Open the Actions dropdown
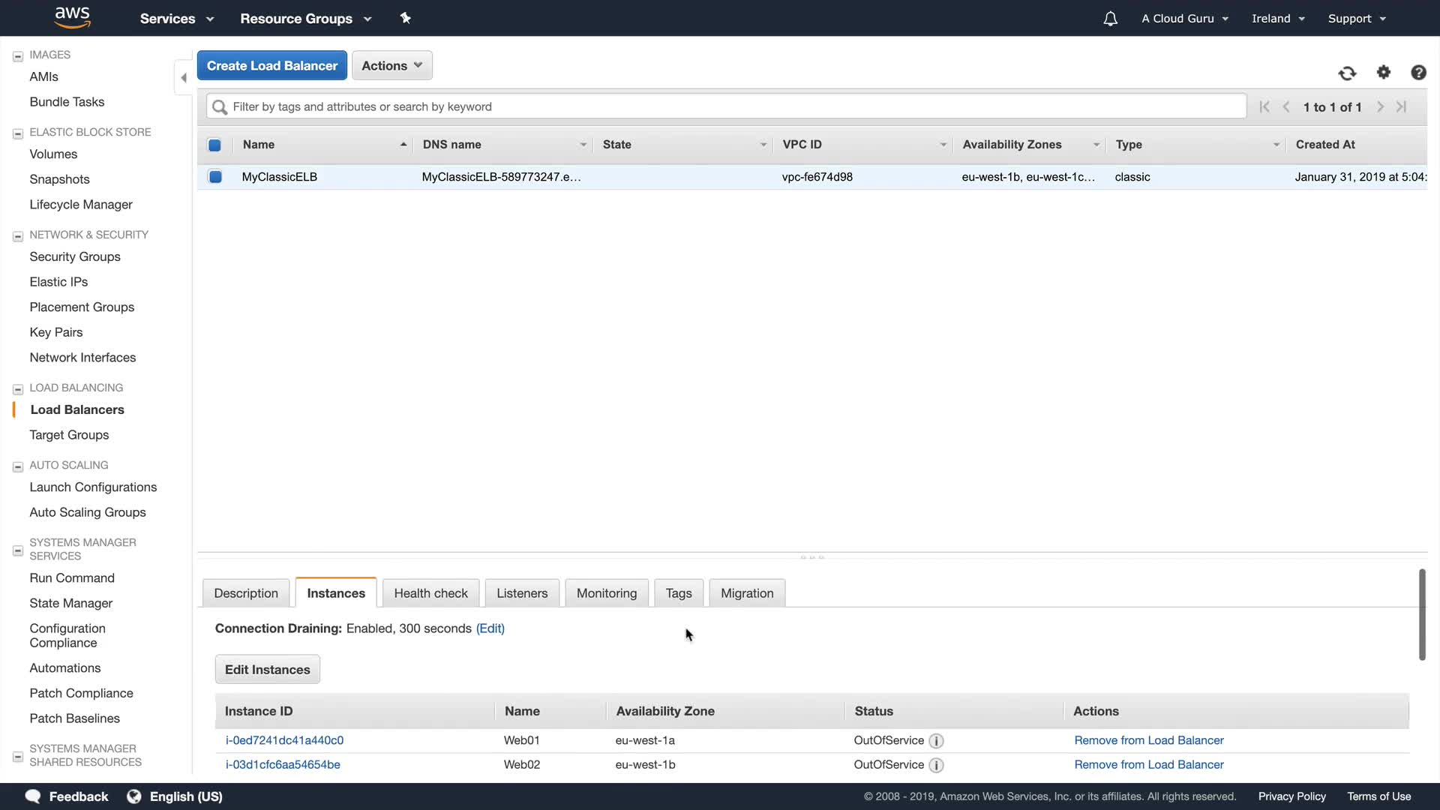This screenshot has width=1440, height=810. click(x=391, y=66)
